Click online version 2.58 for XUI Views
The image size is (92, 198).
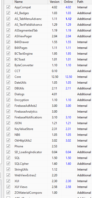pyautogui.click(x=68, y=187)
